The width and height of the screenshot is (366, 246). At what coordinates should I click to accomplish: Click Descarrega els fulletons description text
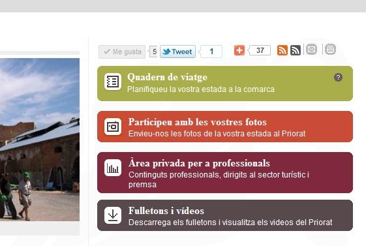pyautogui.click(x=230, y=223)
